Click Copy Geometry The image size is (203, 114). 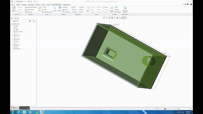pyautogui.click(x=29, y=10)
